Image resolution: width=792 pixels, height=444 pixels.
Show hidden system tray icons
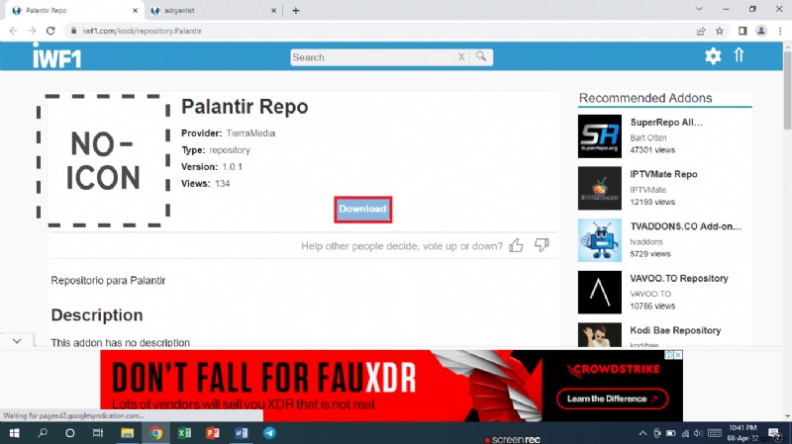pos(643,433)
